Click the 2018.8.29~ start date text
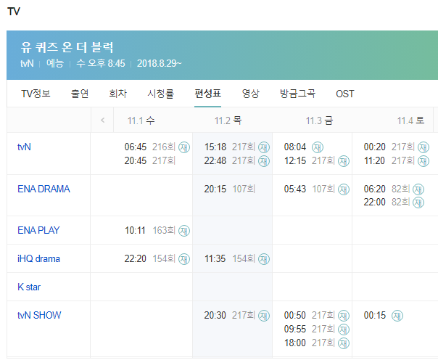The width and height of the screenshot is (438, 360). coord(160,63)
